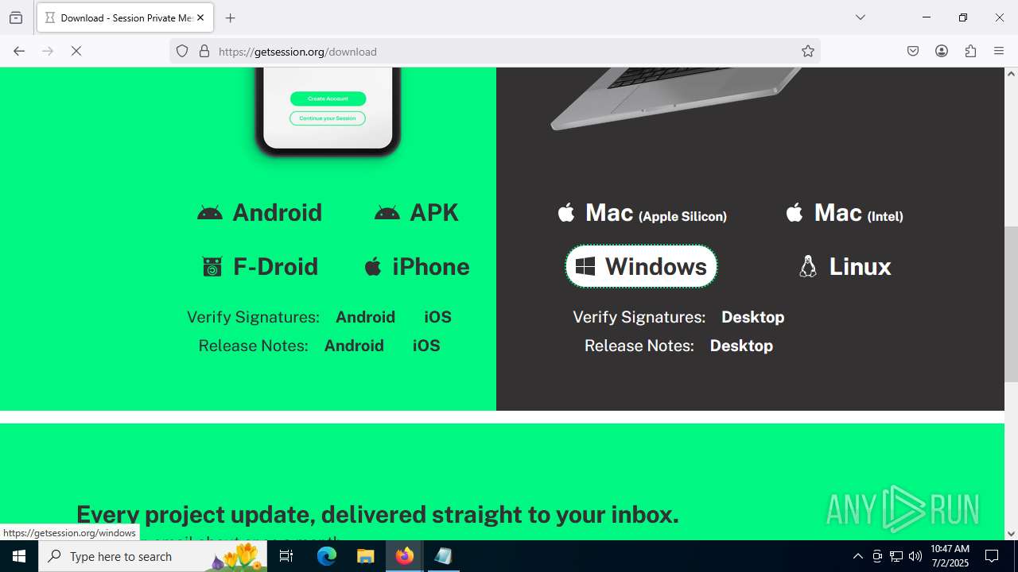Open File Explorer from taskbar

pos(365,556)
